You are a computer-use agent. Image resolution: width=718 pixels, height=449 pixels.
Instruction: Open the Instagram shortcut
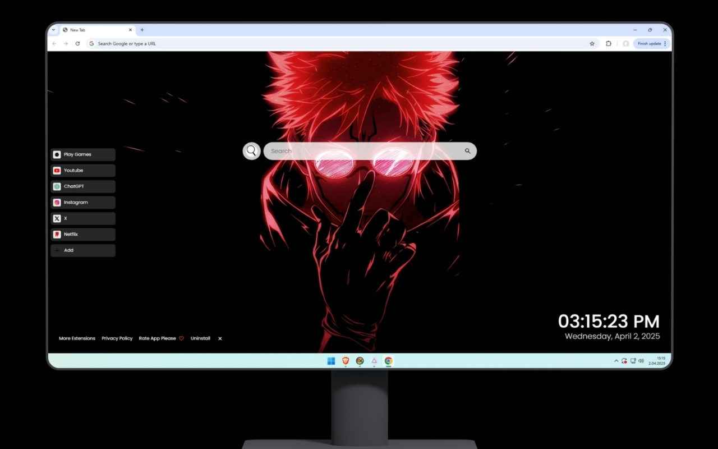83,203
